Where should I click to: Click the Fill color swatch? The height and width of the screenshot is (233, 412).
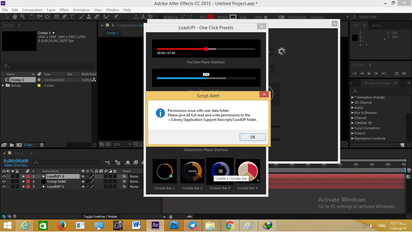210,17
